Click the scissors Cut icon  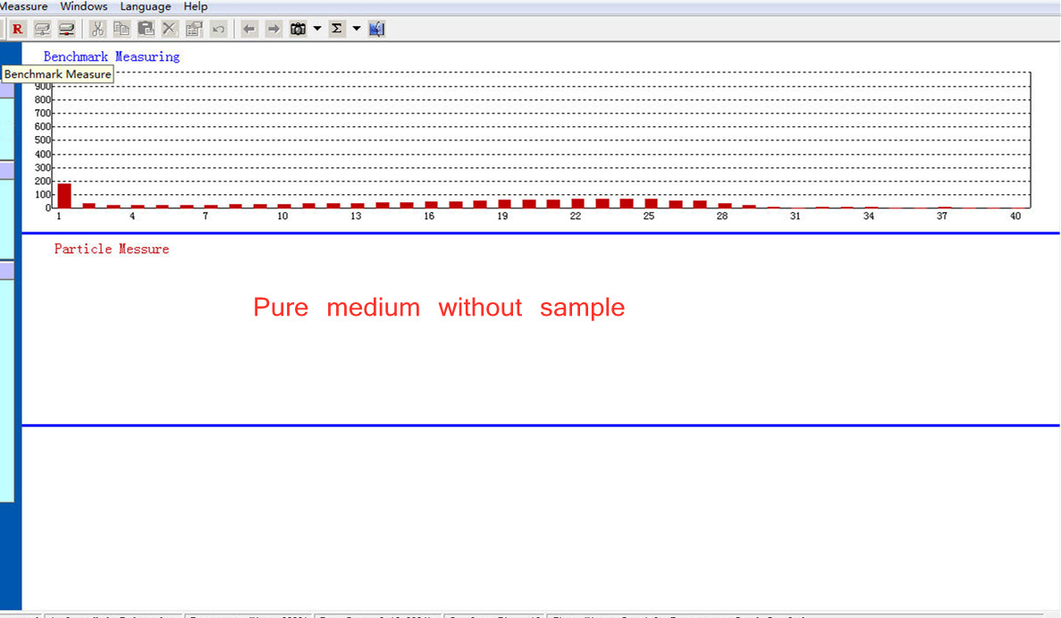98,29
